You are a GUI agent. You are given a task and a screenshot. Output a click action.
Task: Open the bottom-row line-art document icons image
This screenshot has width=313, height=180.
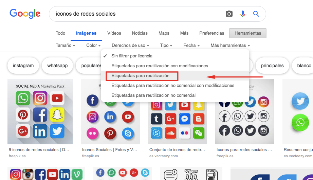[191, 174]
